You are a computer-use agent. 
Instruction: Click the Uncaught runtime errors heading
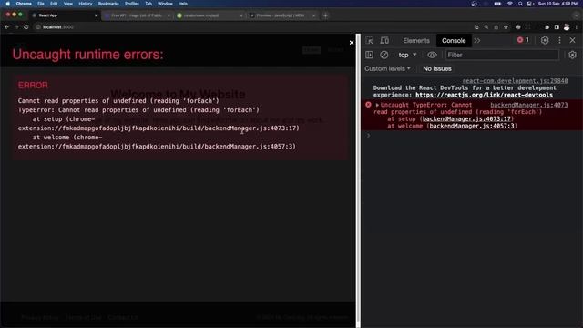coord(87,55)
